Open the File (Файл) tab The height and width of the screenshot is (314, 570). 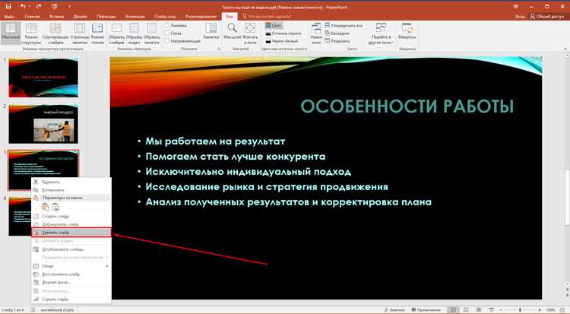coord(9,17)
